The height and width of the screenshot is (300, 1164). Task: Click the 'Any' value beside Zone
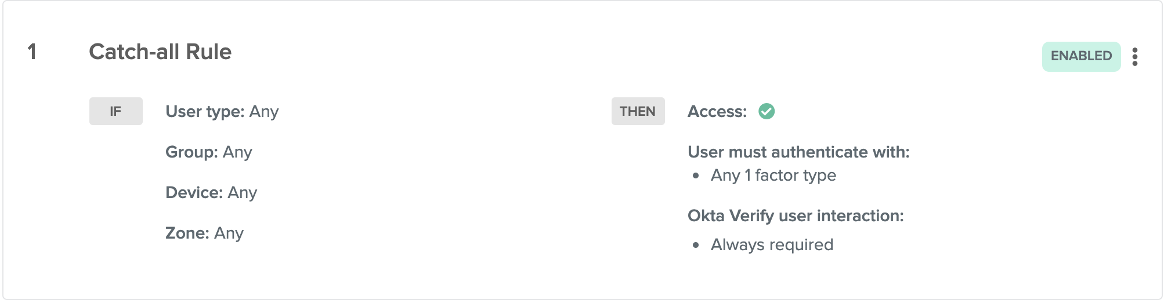[x=229, y=233]
